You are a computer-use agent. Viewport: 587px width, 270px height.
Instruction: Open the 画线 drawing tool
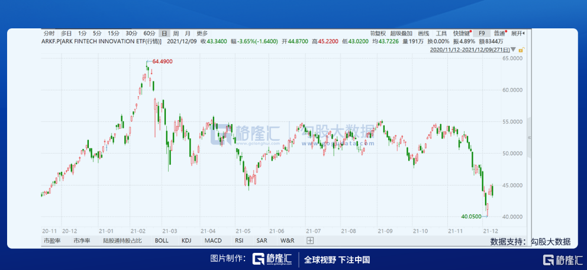click(423, 34)
